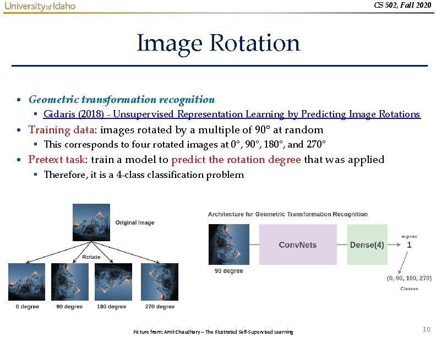Click the "Geometric transformation recognition" heading
Image resolution: width=436 pixels, height=337 pixels.
[x=122, y=100]
